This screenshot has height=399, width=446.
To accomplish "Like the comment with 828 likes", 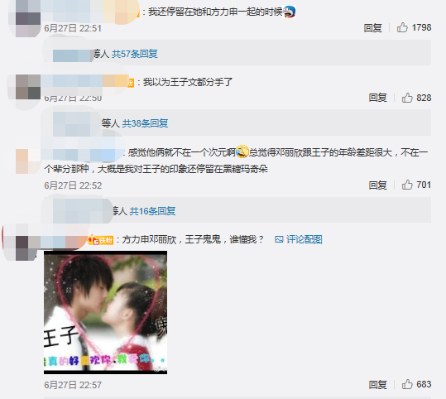I will tap(407, 98).
